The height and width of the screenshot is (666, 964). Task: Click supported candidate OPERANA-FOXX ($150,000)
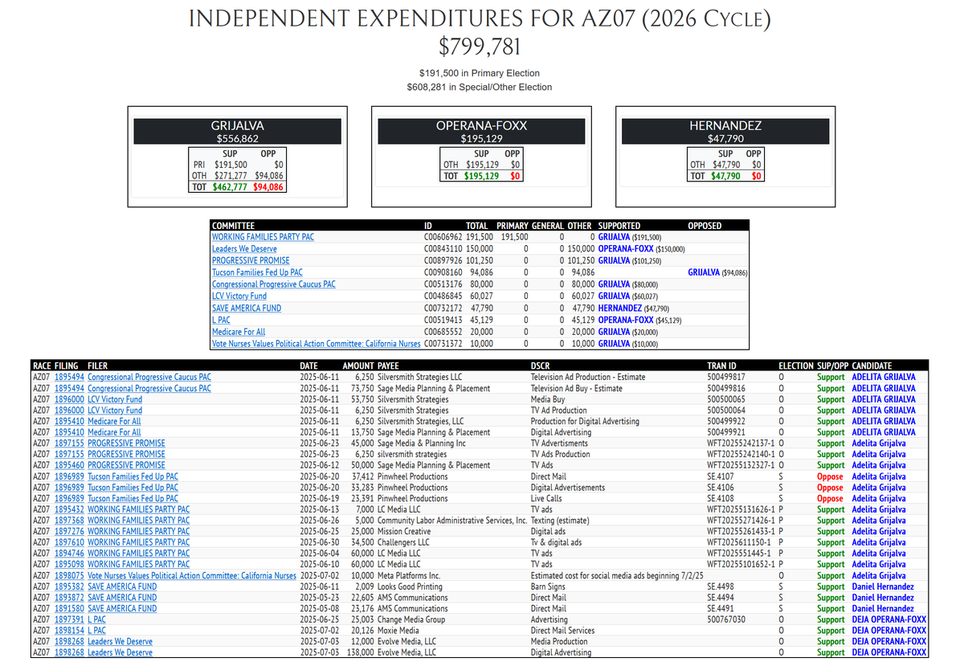tap(642, 249)
